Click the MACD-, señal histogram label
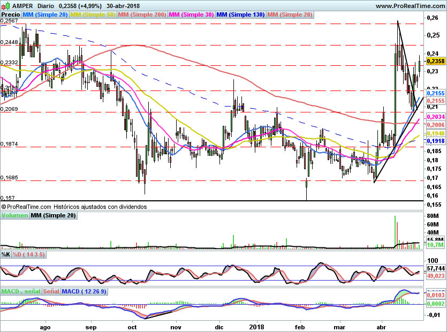Screen dimensions: 447x332 pyautogui.click(x=20, y=292)
